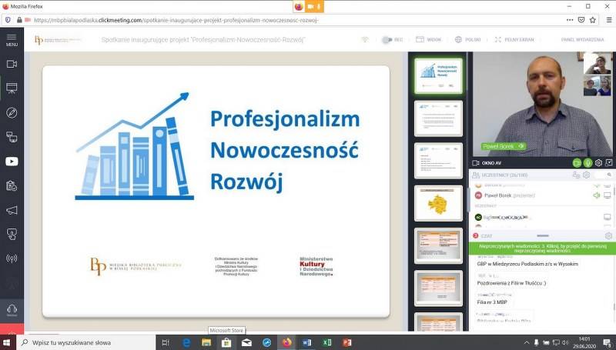Open the WIDOK layout dropdown
Viewport: 616px width, 350px height.
click(429, 39)
